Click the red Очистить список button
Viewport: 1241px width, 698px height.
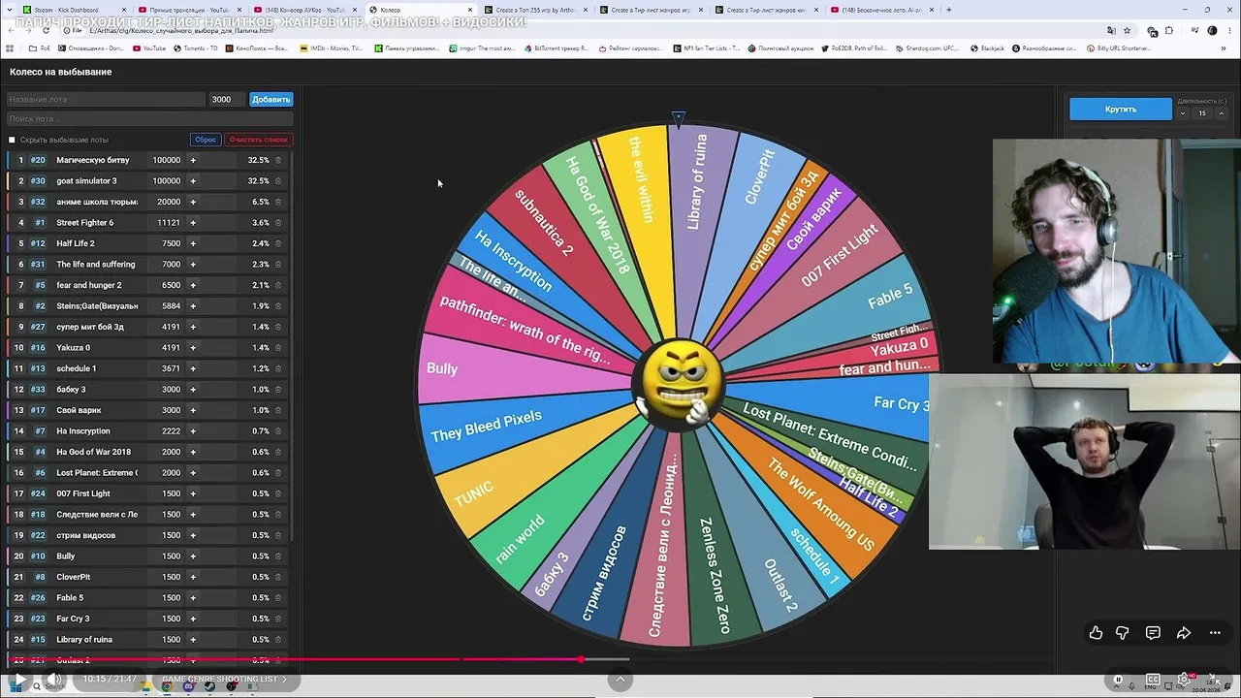click(x=258, y=140)
